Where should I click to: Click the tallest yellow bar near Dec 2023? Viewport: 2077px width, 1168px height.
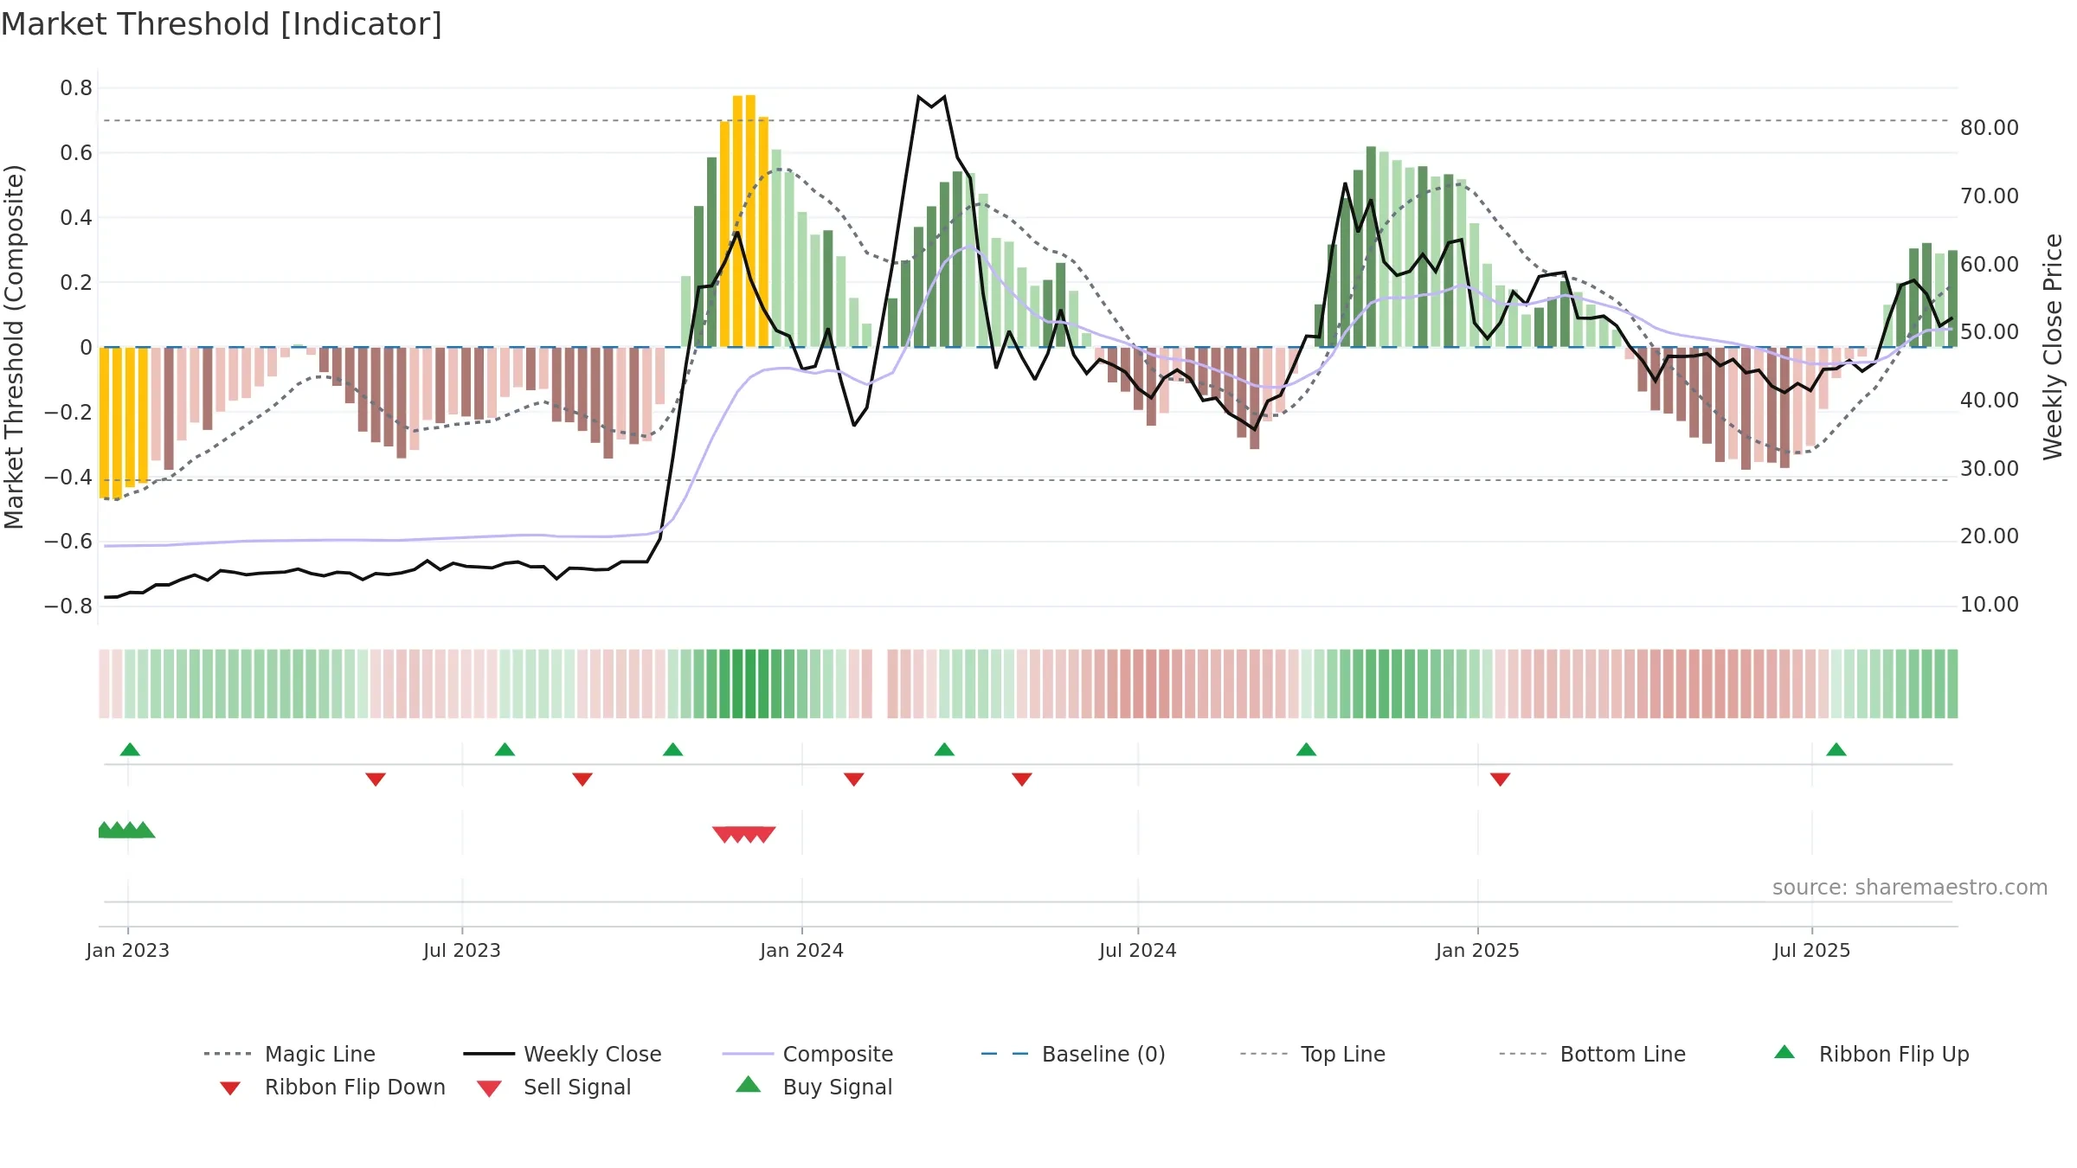pyautogui.click(x=750, y=221)
